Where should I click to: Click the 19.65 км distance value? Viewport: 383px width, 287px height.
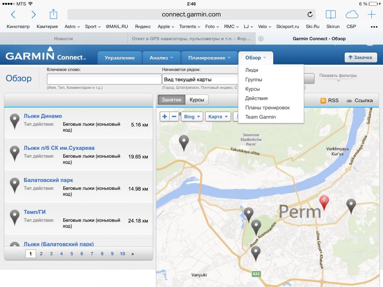click(x=138, y=157)
